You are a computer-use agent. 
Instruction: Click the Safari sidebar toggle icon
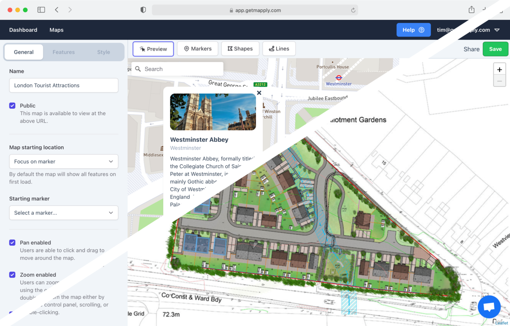coord(41,10)
